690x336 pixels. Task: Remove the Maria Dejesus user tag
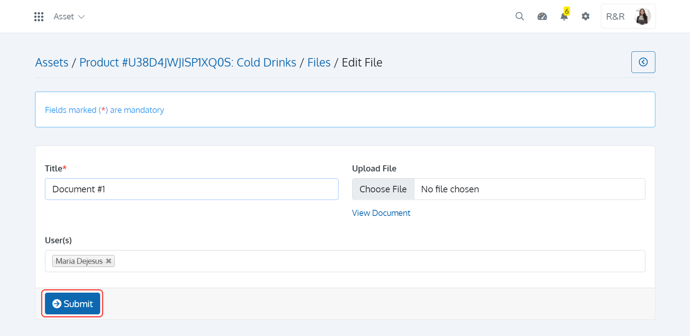[109, 261]
